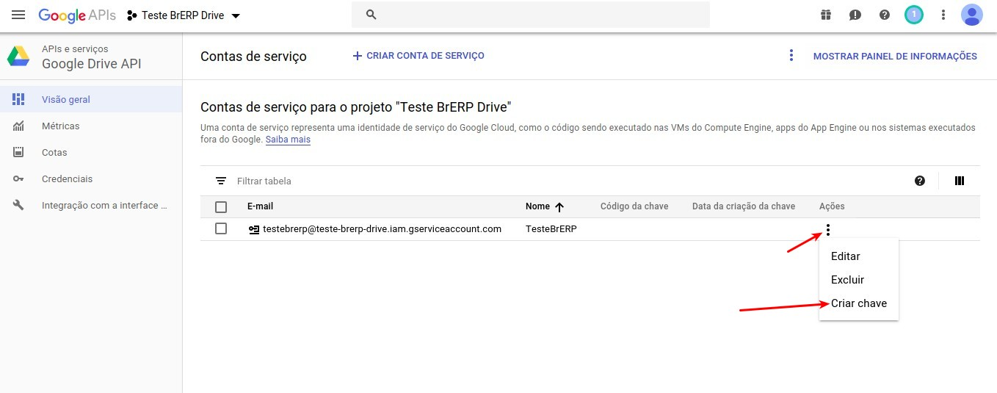Screen dimensions: 997x393
Task: Click the Credenciais key icon
Action: [x=19, y=179]
